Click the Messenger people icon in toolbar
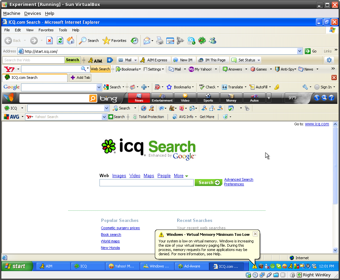Screen dimensions: 340x280 click(x=212, y=41)
